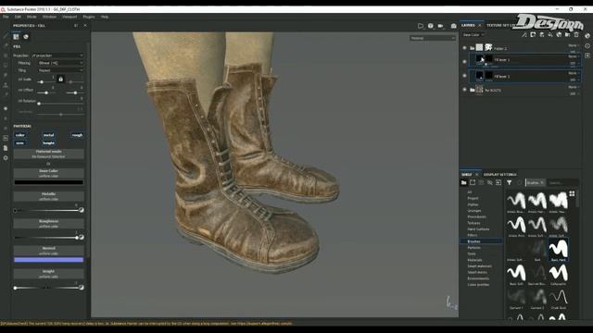Click the add paint layer icon in Layers
The height and width of the screenshot is (333, 593).
[541, 35]
